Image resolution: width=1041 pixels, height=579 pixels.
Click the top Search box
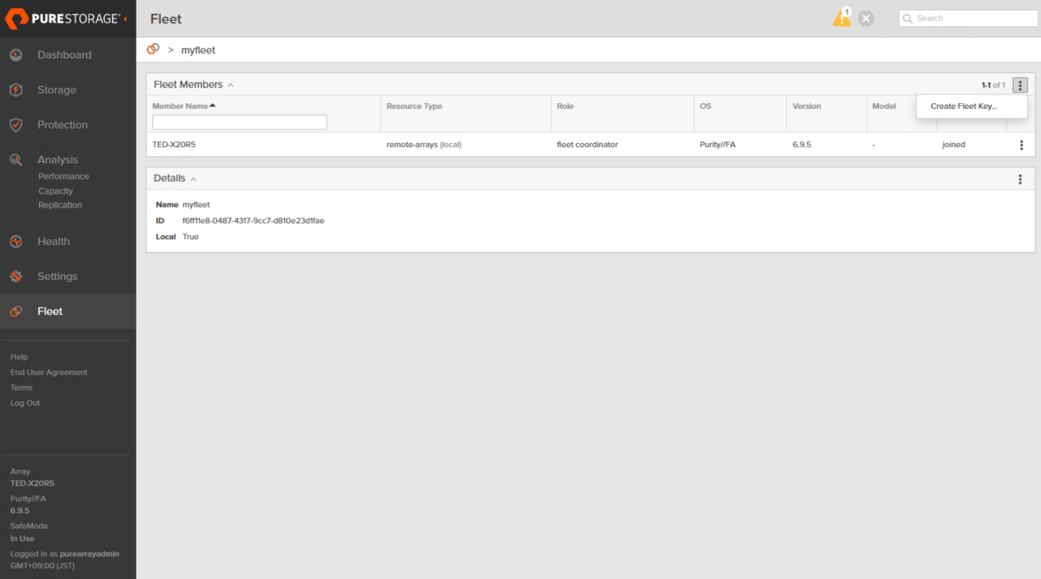(x=969, y=18)
